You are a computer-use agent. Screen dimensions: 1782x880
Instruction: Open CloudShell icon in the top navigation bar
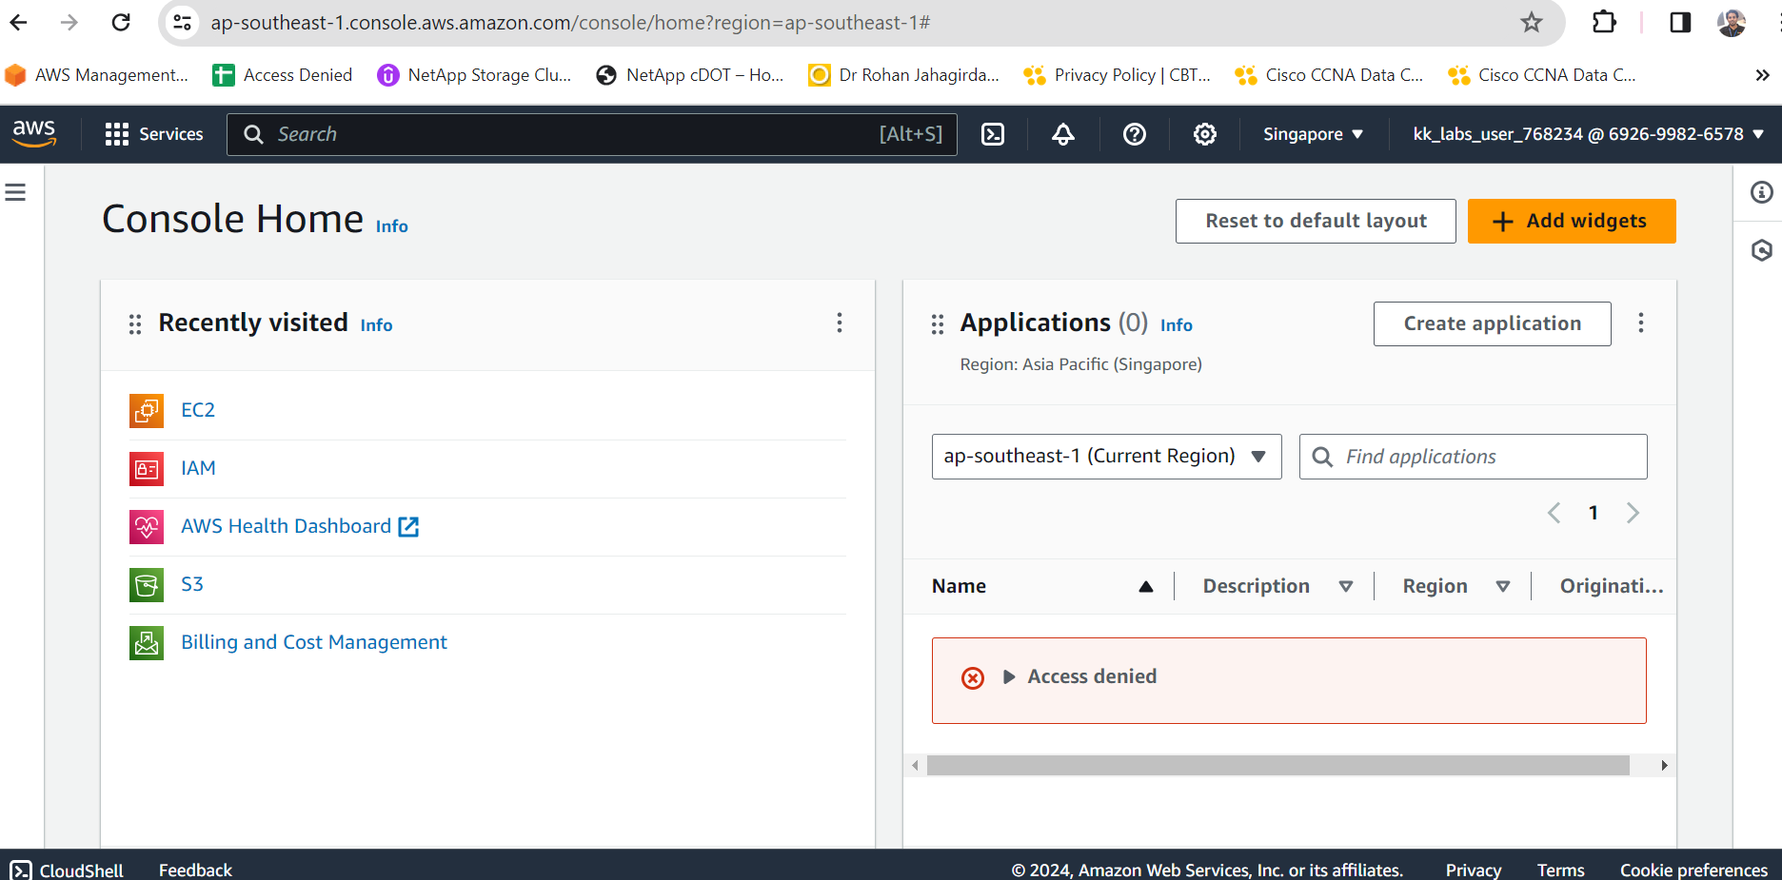(x=993, y=134)
